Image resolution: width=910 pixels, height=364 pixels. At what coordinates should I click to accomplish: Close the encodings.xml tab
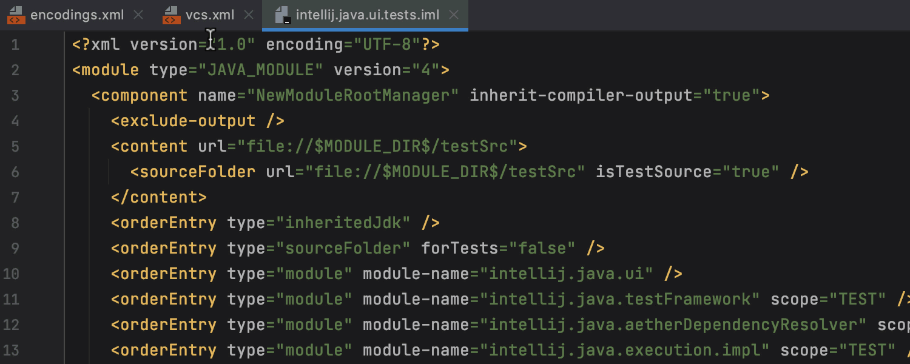coord(138,15)
